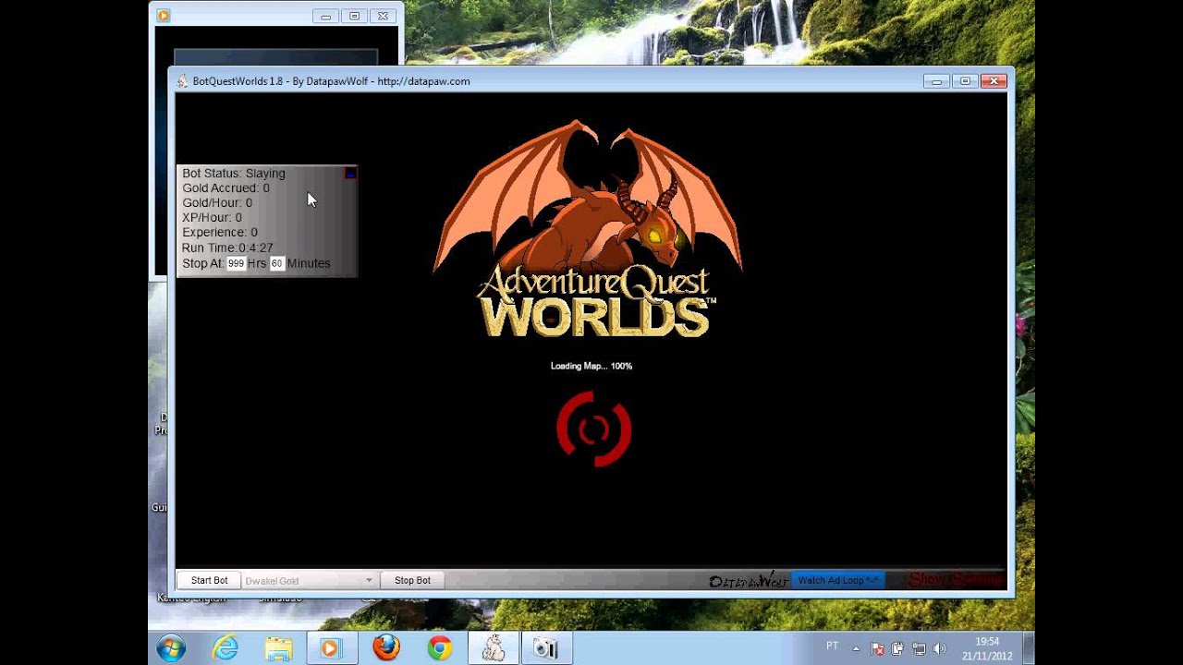The width and height of the screenshot is (1183, 665).
Task: Click the Run Time 0:4:27 line
Action: [227, 248]
